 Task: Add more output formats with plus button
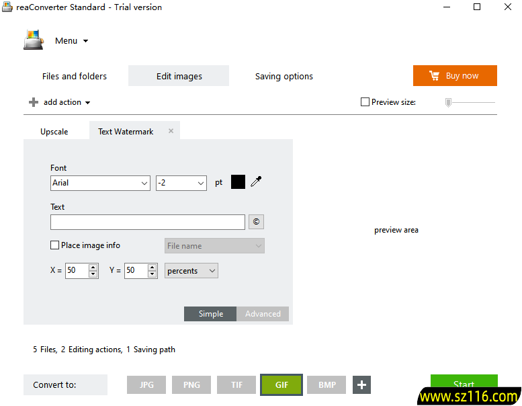coord(361,385)
